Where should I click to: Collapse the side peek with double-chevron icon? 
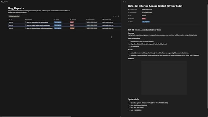[x=123, y=2]
